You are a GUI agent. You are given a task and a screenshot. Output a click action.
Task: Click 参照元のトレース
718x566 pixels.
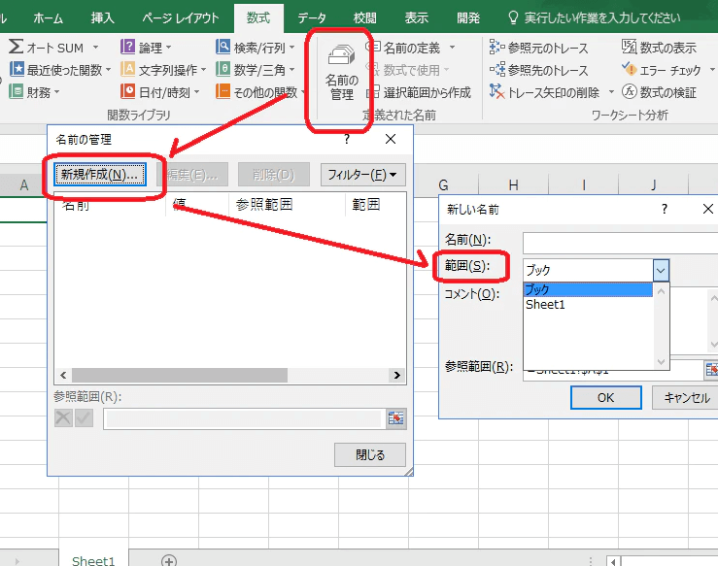[x=538, y=48]
